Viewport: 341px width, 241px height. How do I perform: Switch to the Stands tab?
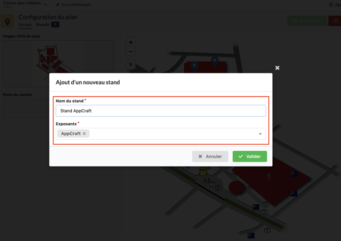coord(43,24)
